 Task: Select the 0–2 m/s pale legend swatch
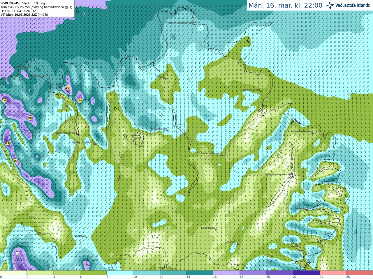point(13,273)
